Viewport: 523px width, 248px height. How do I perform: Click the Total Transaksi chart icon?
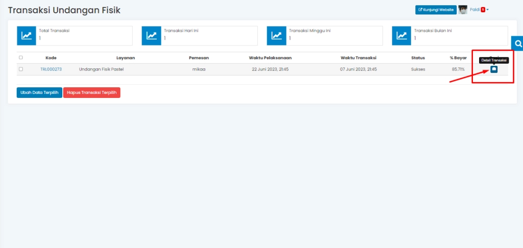pyautogui.click(x=26, y=36)
